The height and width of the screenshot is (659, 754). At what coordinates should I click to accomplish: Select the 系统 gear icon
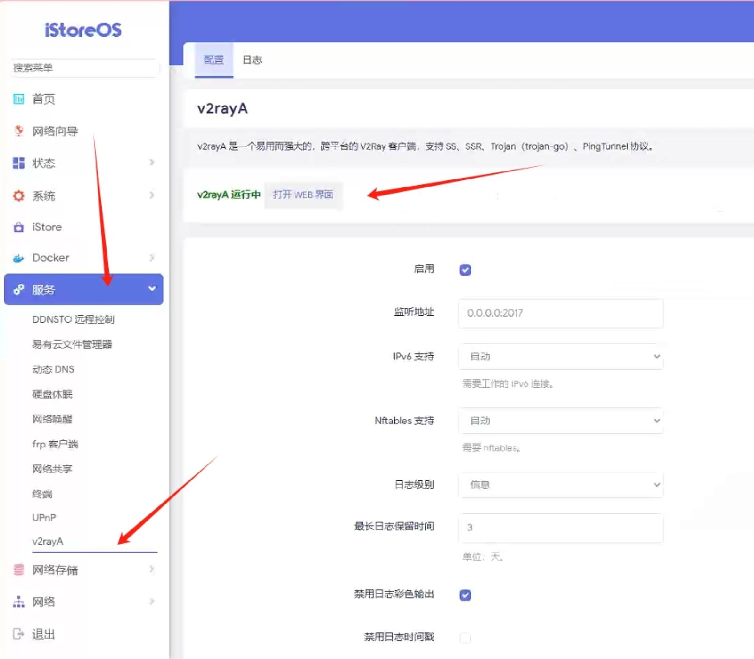pyautogui.click(x=18, y=195)
